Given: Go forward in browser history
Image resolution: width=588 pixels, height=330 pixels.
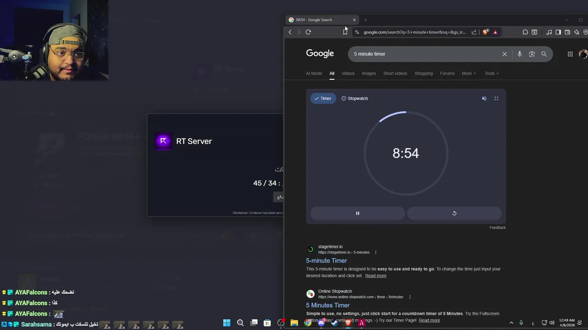Looking at the screenshot, I should (x=299, y=32).
